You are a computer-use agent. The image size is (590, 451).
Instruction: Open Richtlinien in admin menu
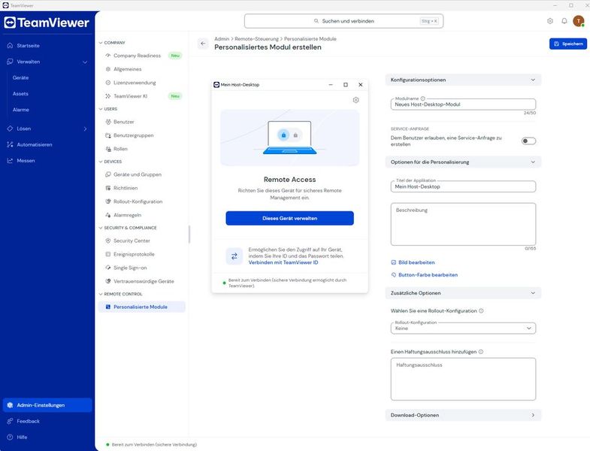click(126, 188)
